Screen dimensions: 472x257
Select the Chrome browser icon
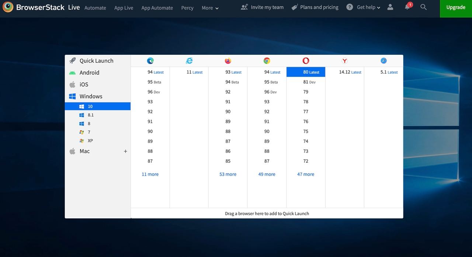[x=267, y=61]
